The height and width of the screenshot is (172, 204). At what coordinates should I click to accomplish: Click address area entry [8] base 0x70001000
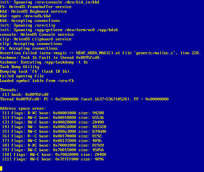click(53, 145)
